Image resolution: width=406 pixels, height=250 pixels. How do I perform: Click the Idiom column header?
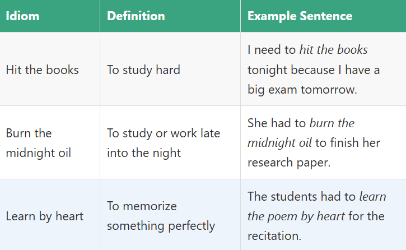(22, 16)
